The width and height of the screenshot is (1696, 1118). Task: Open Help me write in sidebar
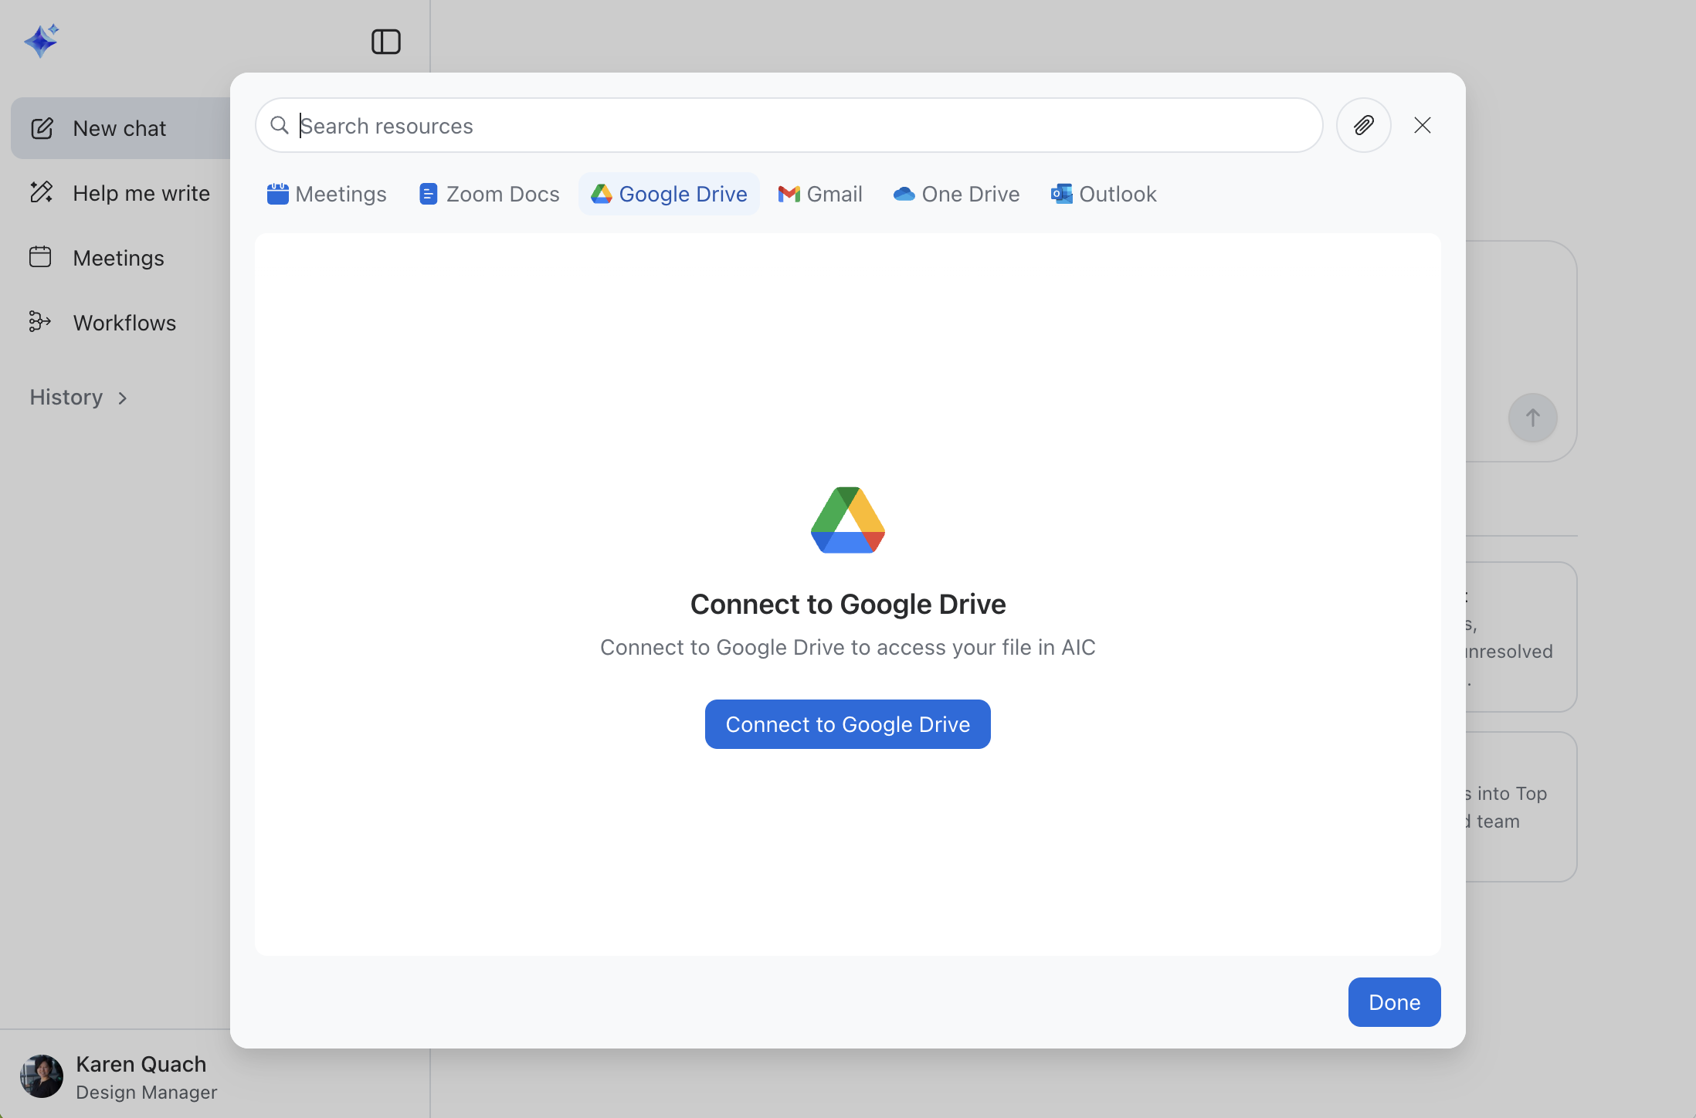(x=141, y=193)
